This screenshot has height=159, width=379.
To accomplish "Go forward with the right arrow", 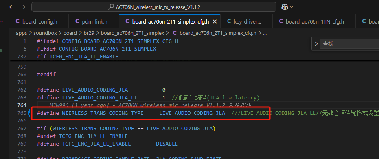I will (x=23, y=7).
